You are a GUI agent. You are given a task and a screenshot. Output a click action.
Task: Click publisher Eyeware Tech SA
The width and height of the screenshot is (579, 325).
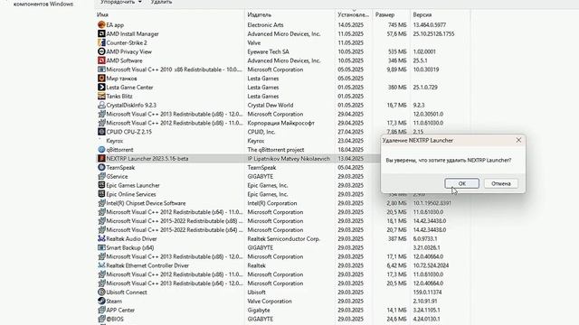[x=268, y=51]
